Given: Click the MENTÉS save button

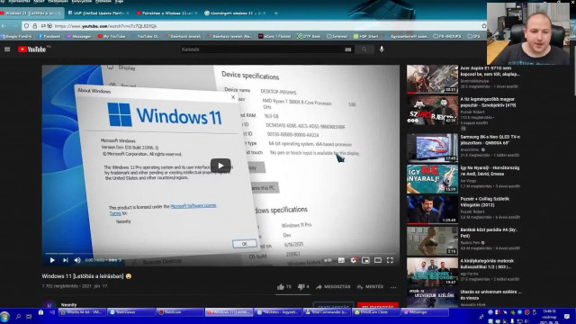Looking at the screenshot, I should pos(370,286).
